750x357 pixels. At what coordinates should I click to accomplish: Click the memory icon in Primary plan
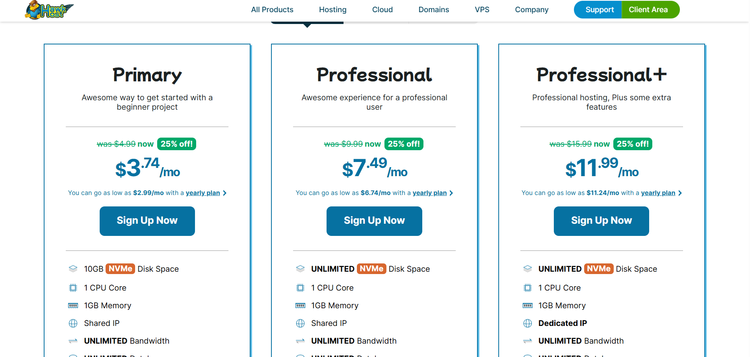[x=73, y=305]
